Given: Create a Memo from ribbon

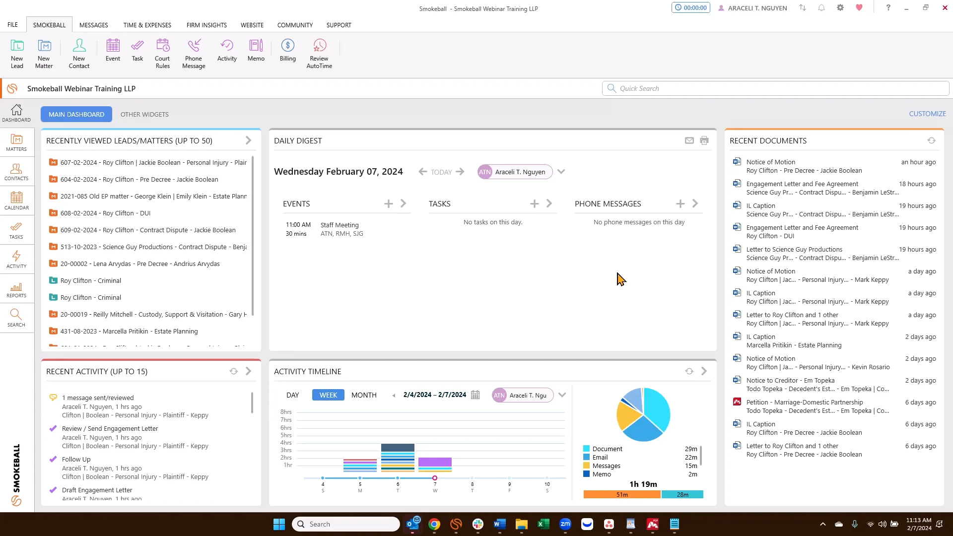Looking at the screenshot, I should point(256,50).
